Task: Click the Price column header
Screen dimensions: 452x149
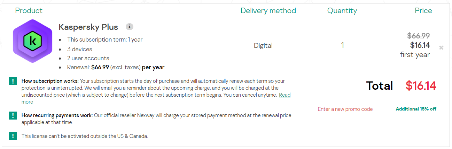Action: click(x=423, y=11)
